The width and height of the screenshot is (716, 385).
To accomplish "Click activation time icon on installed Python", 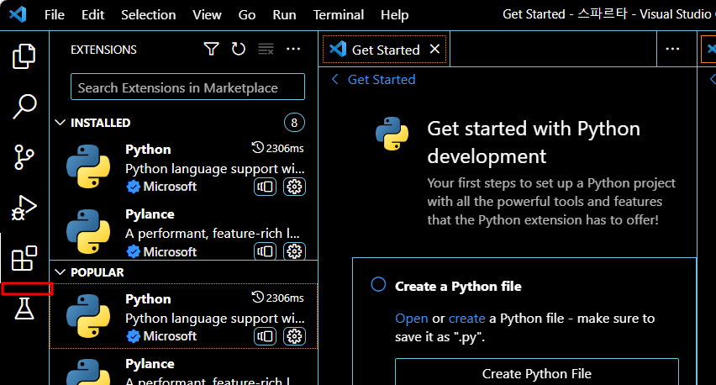I will (257, 147).
